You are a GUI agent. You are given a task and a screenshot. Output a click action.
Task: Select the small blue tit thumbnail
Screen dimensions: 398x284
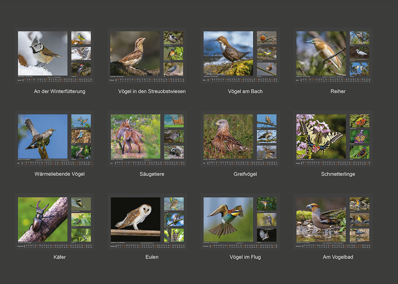tap(81, 38)
